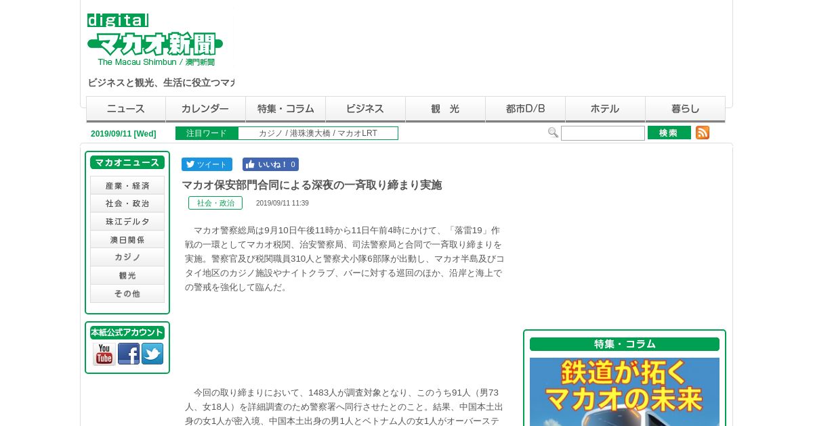Open the Facebook official account
The image size is (813, 426).
tap(129, 354)
